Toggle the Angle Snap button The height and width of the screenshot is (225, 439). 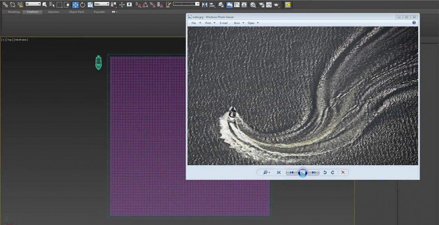[x=145, y=5]
